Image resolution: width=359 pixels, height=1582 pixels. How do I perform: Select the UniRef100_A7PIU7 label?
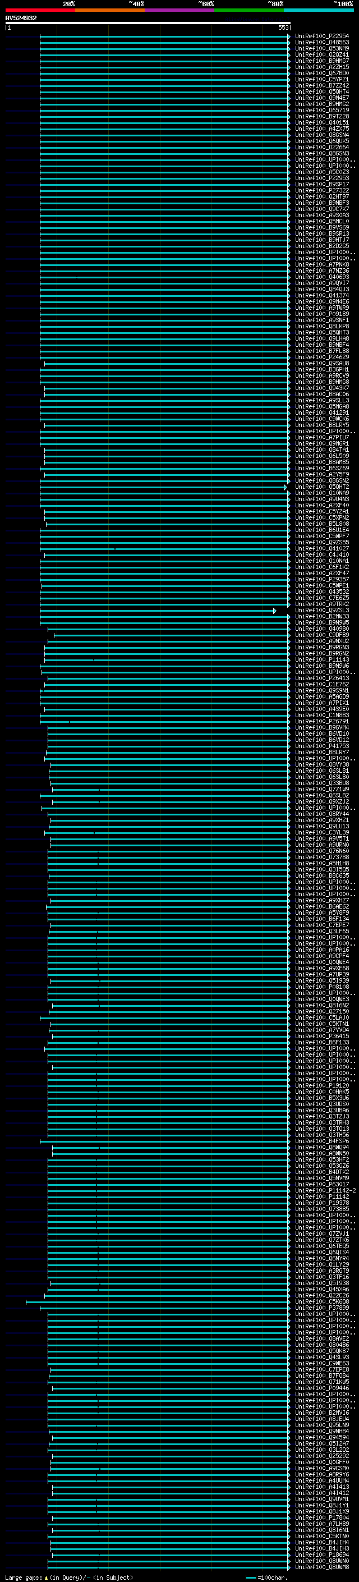coord(321,437)
